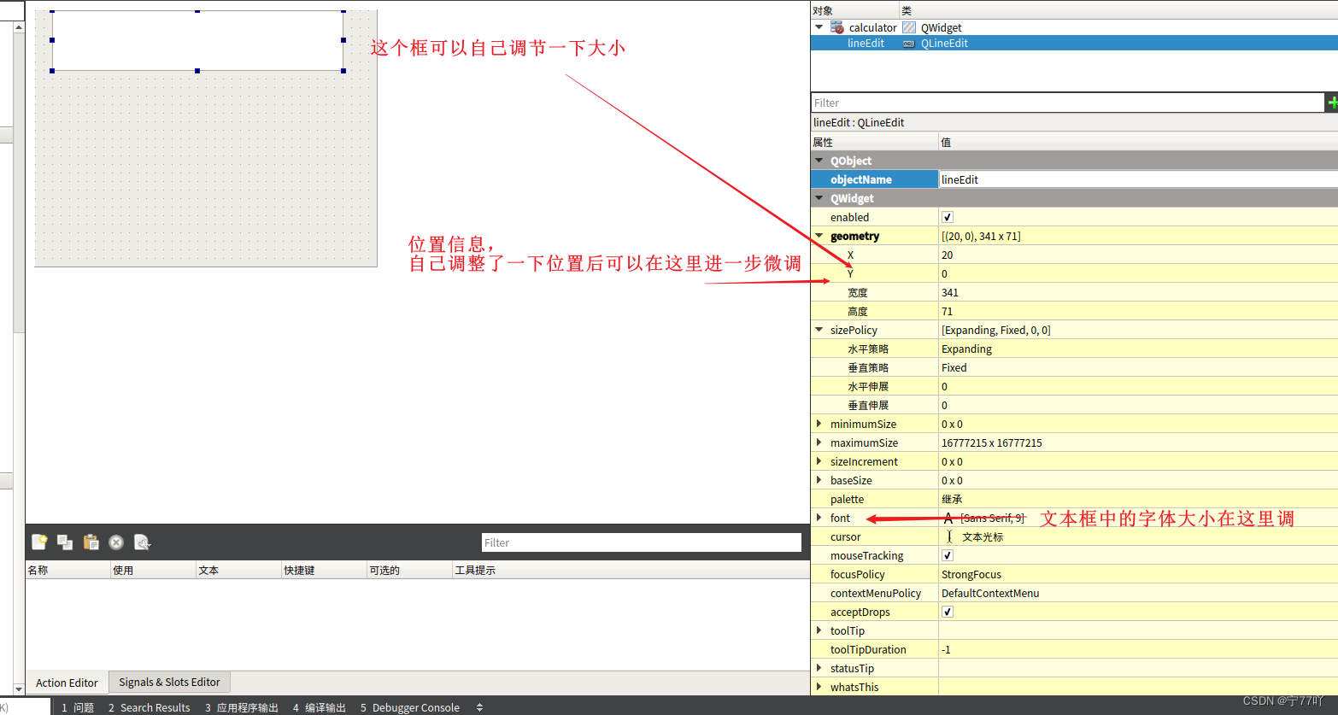Click the Y geometry value 0
This screenshot has width=1338, height=715.
(x=1138, y=273)
